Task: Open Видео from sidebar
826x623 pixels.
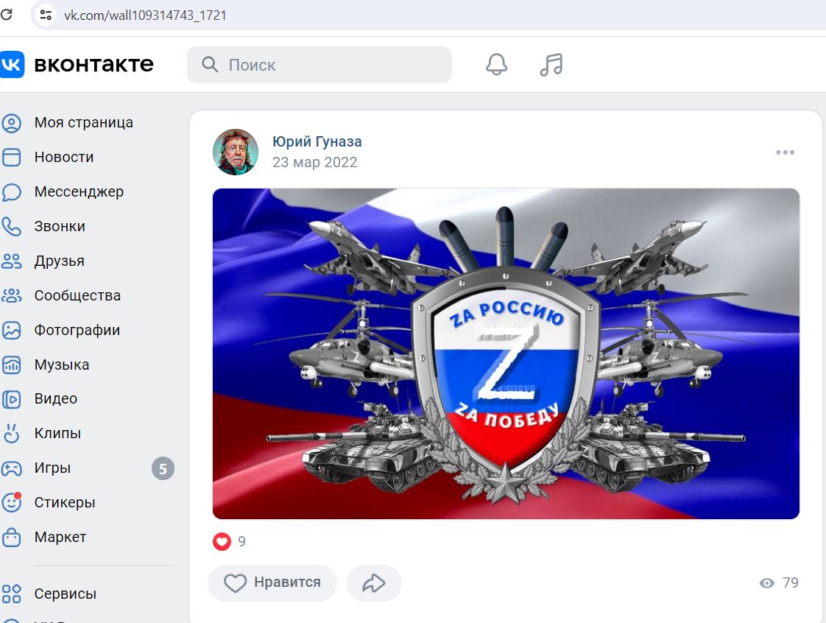Action: 56,399
